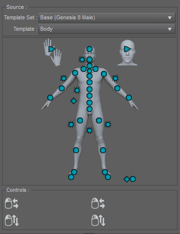Screen dimensions: 180x234
Task: Select the shoulder node on the figure's right-side arm
Action: [x=104, y=74]
